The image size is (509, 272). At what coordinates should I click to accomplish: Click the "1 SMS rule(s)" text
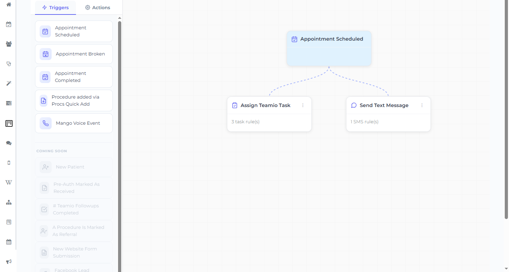click(x=364, y=122)
